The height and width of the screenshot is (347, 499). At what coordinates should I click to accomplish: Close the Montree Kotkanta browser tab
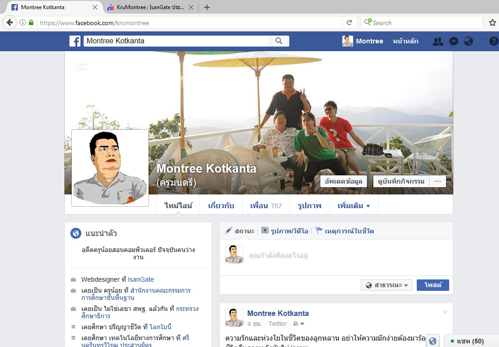(95, 7)
